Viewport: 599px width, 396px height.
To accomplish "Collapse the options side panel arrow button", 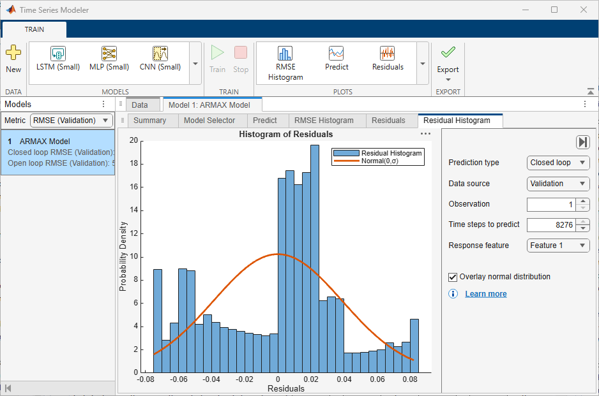I will point(582,142).
